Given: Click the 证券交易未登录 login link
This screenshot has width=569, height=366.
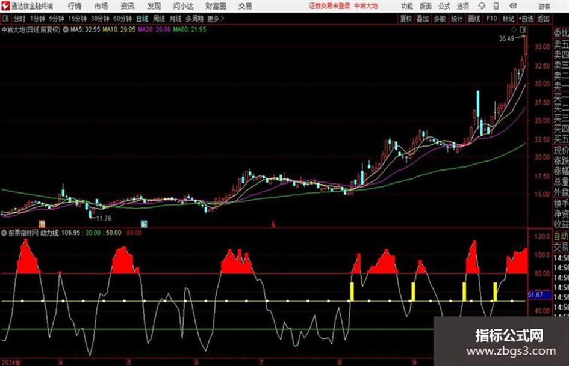Looking at the screenshot, I should coord(329,6).
